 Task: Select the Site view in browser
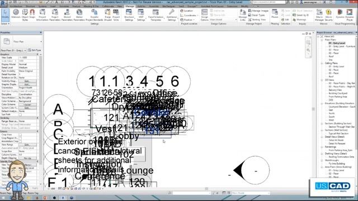pyautogui.click(x=331, y=60)
